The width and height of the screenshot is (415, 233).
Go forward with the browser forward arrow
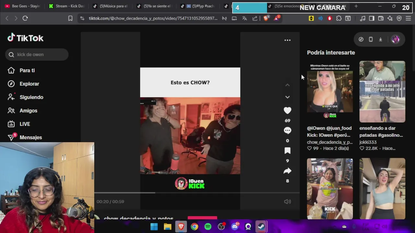tap(16, 18)
